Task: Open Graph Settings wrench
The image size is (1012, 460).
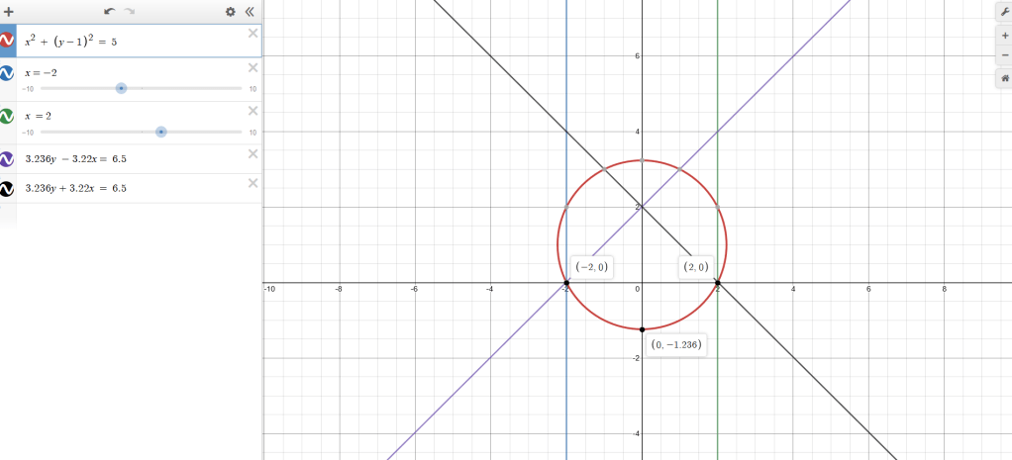Action: (x=1001, y=12)
